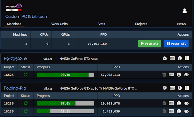Image resolution: width=194 pixels, height=117 pixels.
Task: Open the Folding-Rig machine name link
Action: pyautogui.click(x=15, y=88)
